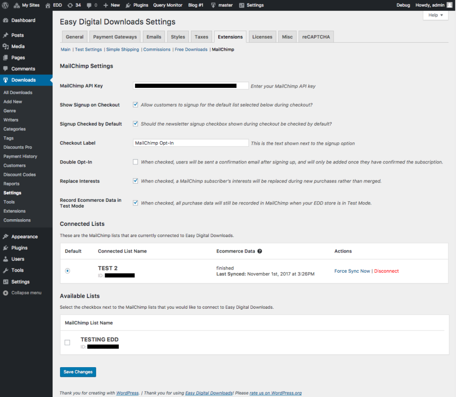The width and height of the screenshot is (456, 397).
Task: Click Debug in the admin bar
Action: point(403,5)
